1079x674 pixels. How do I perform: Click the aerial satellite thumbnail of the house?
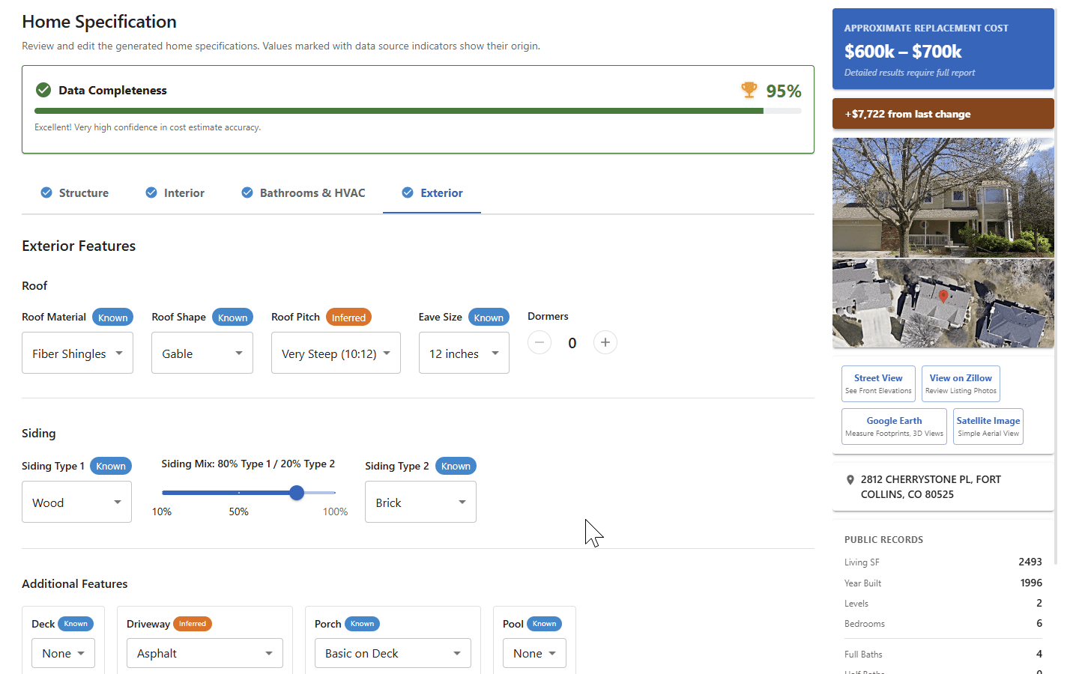pos(943,303)
